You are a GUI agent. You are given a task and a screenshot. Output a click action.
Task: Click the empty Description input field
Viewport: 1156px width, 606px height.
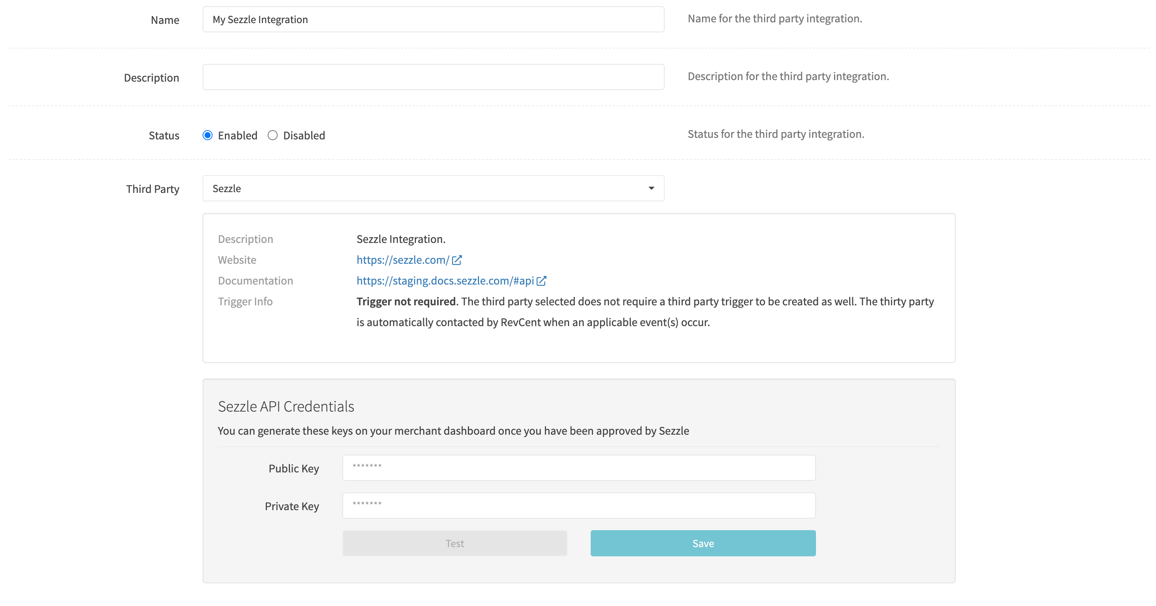[433, 77]
